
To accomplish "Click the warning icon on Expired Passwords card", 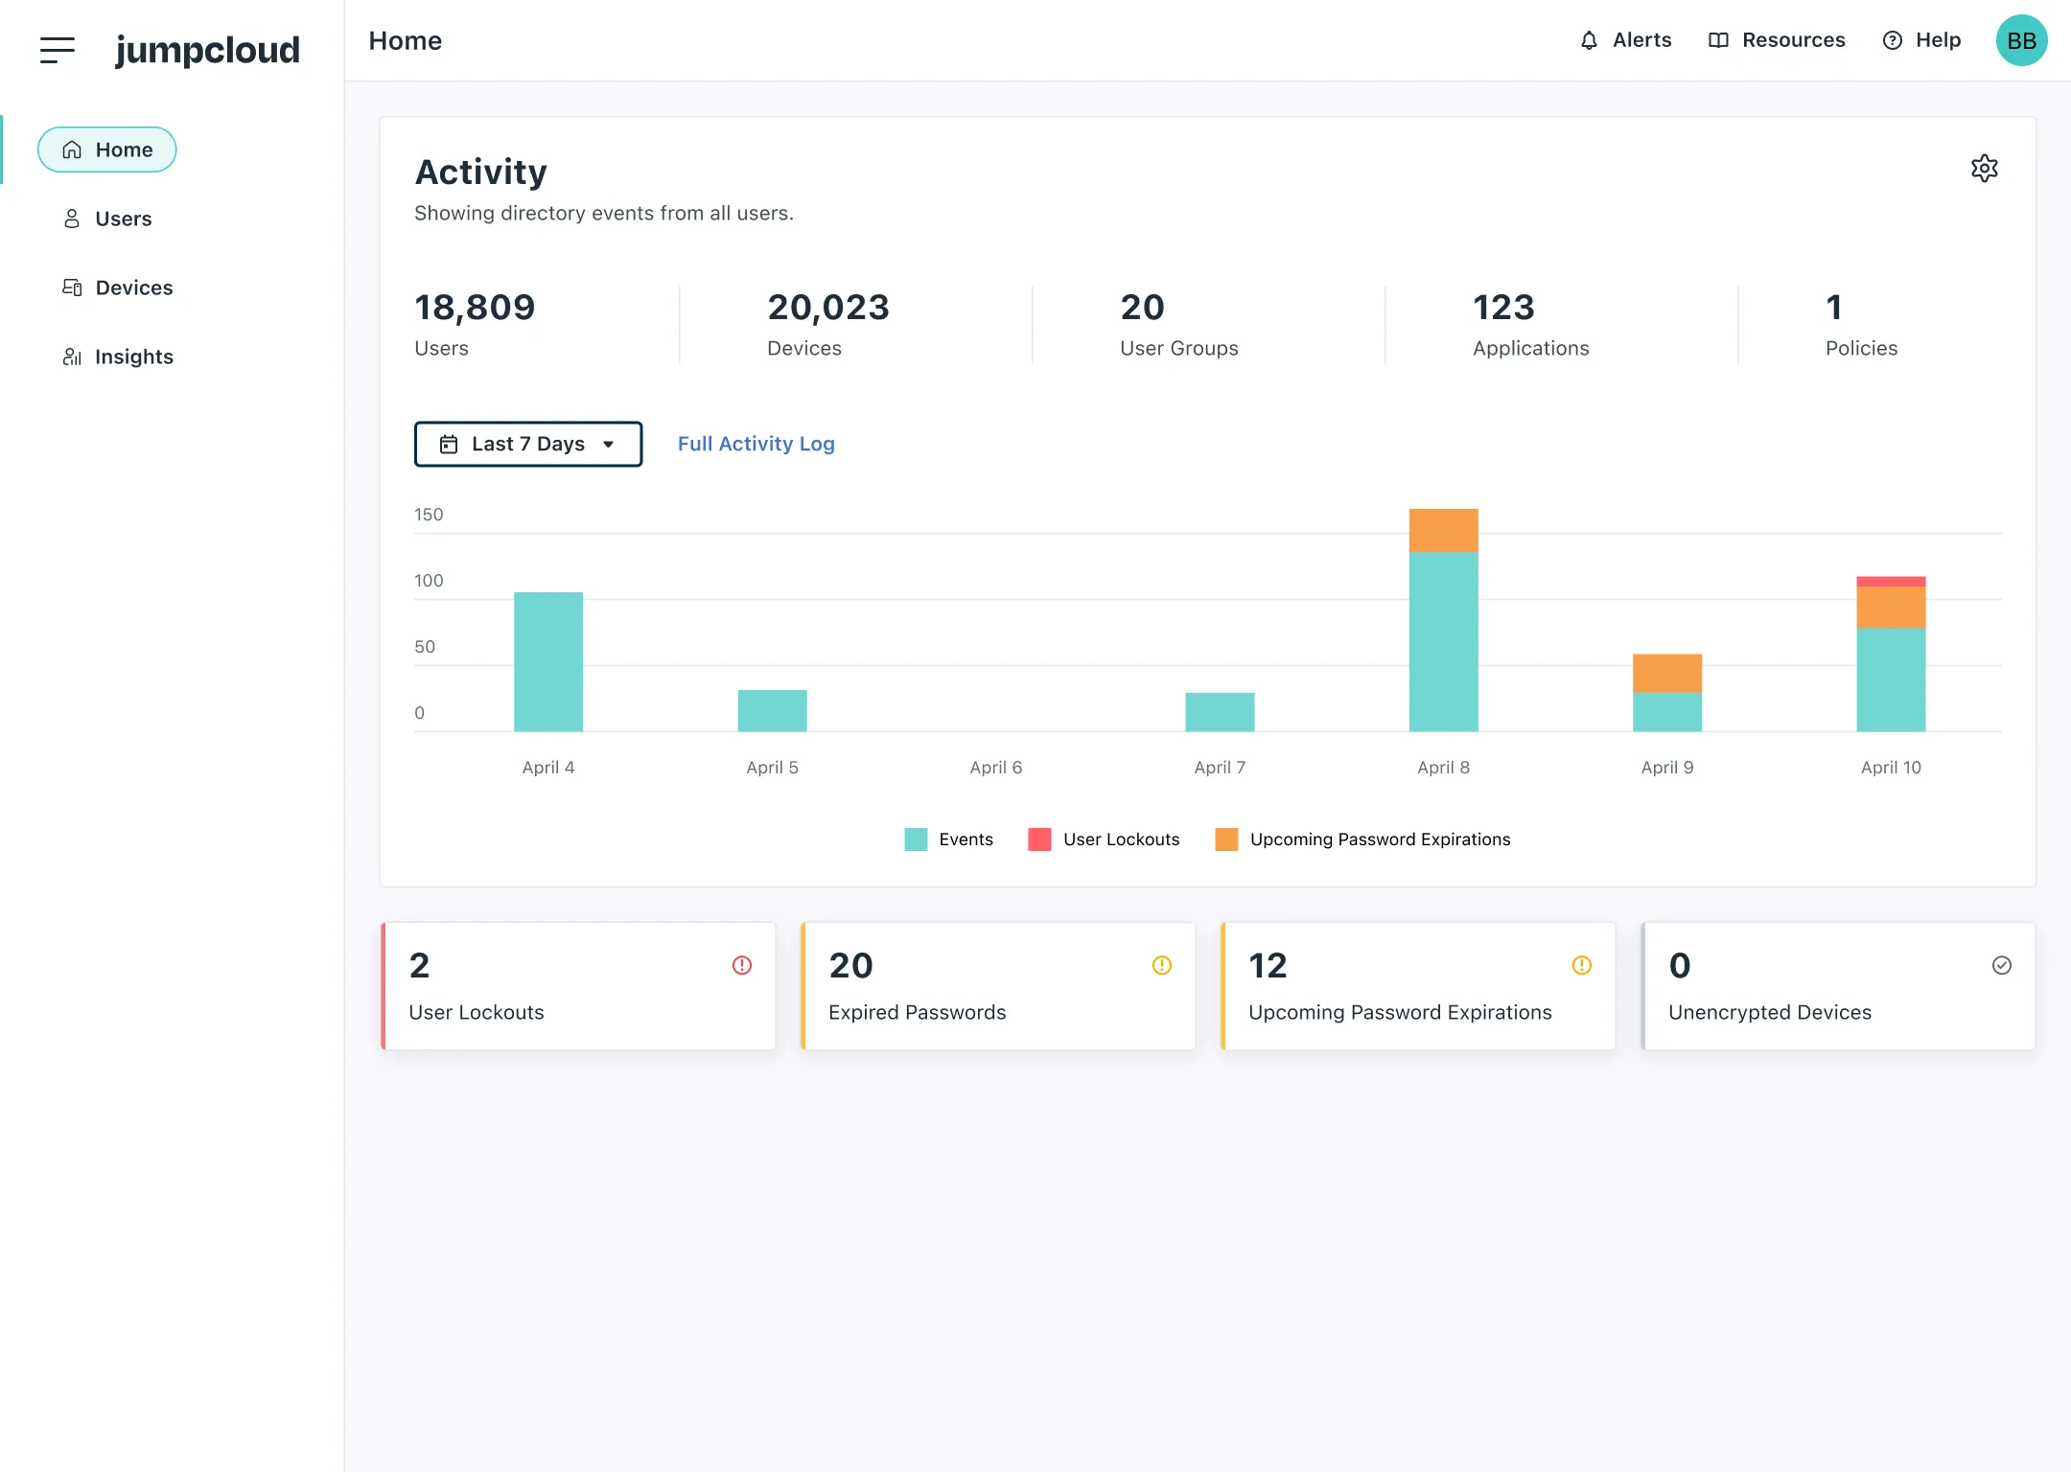I will click(x=1162, y=965).
